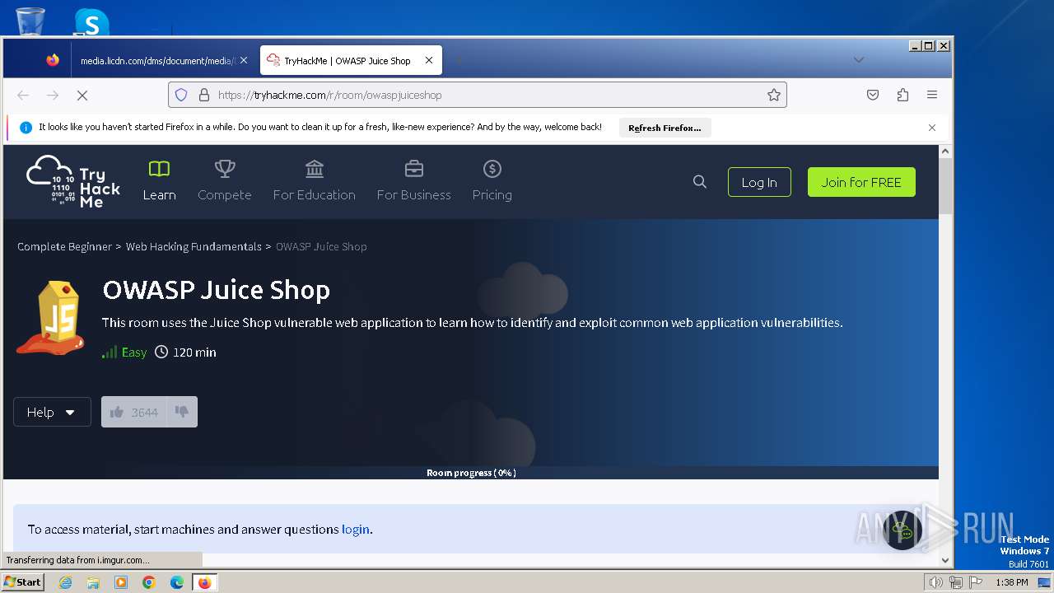Expand the Help dropdown
Image resolution: width=1054 pixels, height=593 pixels.
click(x=52, y=412)
